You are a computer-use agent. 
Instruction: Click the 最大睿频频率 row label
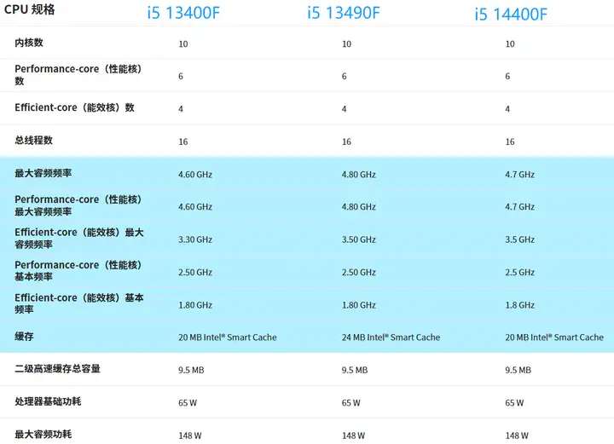(x=43, y=173)
